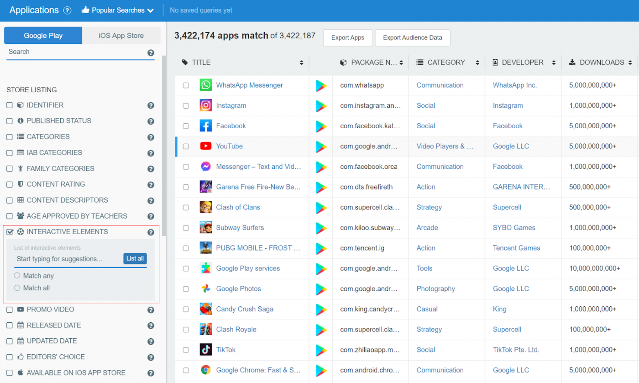This screenshot has height=383, width=639.
Task: Click the TikTok app icon
Action: tap(205, 350)
